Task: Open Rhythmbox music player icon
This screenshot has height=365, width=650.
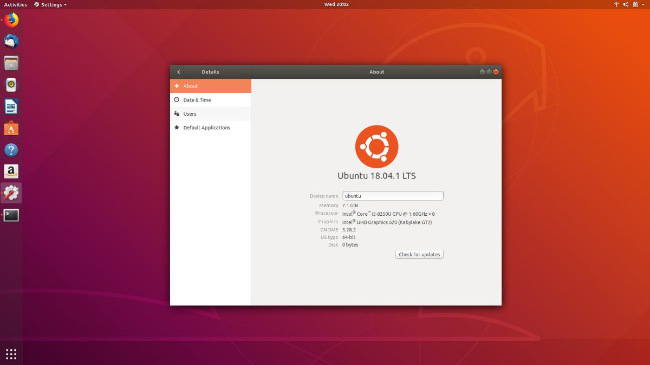Action: (x=11, y=85)
